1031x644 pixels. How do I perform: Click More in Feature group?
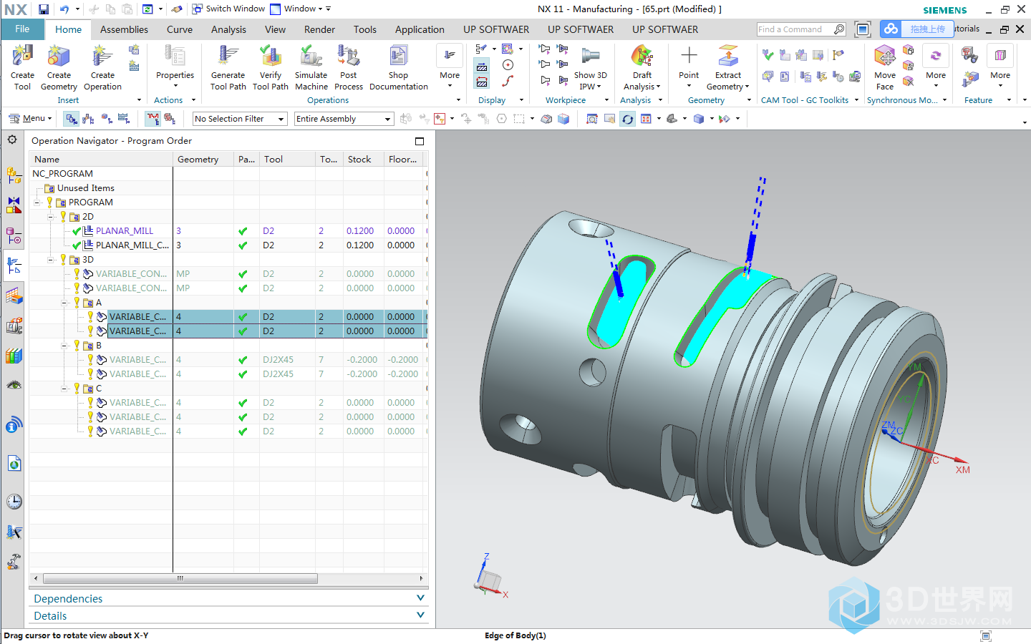pos(1000,67)
